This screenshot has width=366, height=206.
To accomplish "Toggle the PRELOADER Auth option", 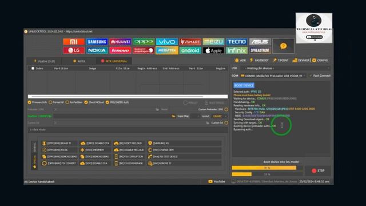I will (x=117, y=102).
